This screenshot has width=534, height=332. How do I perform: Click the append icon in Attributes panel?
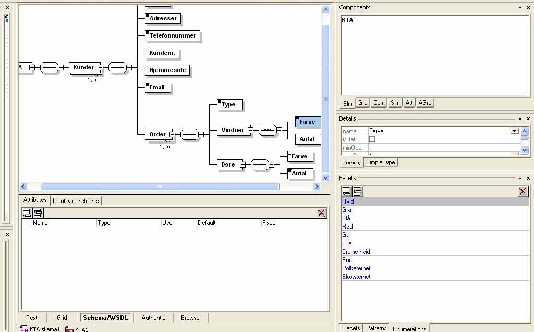27,212
